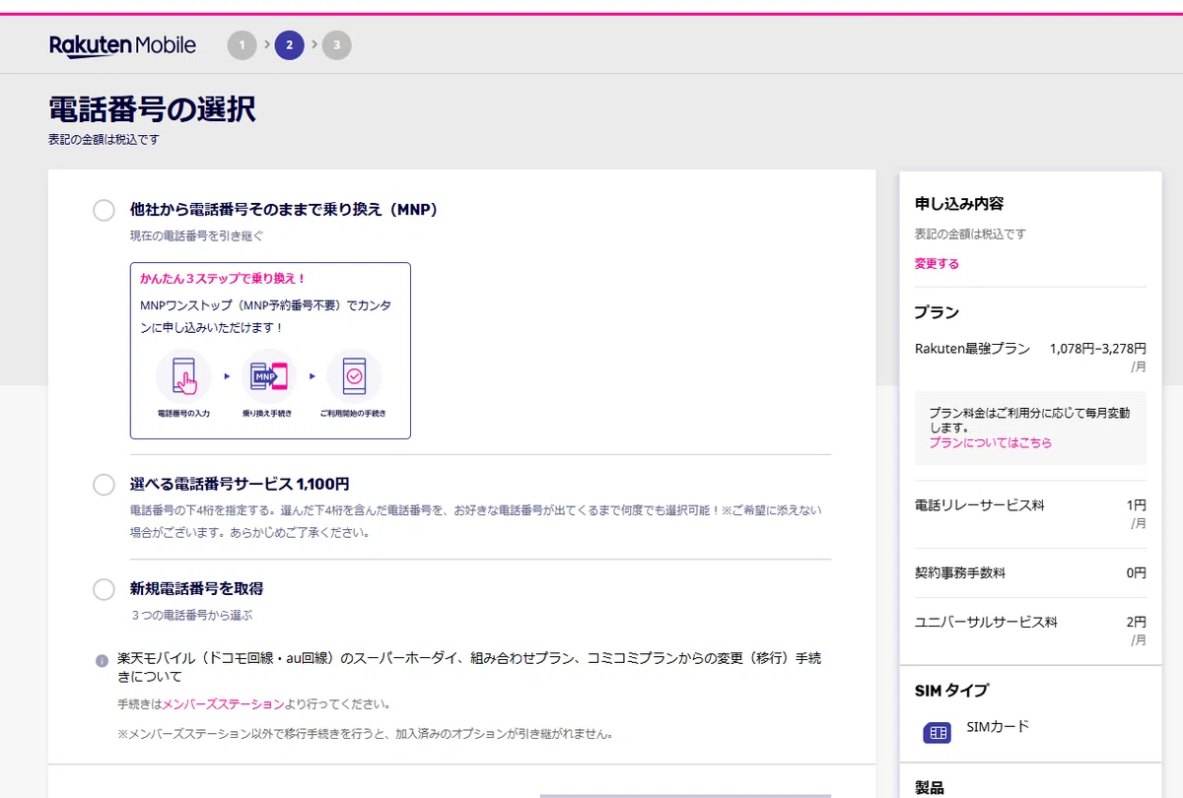Click the 契約事務手数料 row label
The image size is (1183, 798).
pyautogui.click(x=960, y=572)
